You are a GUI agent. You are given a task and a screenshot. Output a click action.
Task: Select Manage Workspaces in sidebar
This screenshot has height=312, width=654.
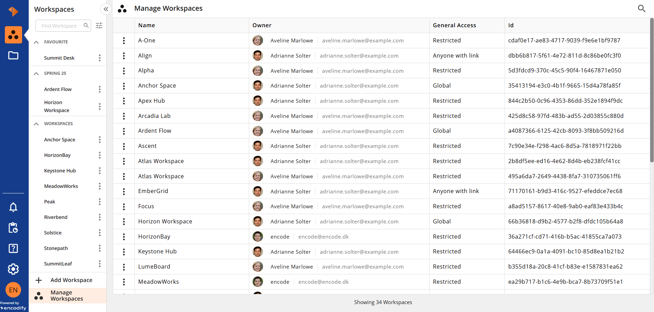click(x=68, y=296)
